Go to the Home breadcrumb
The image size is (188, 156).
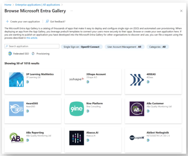tap(8, 5)
